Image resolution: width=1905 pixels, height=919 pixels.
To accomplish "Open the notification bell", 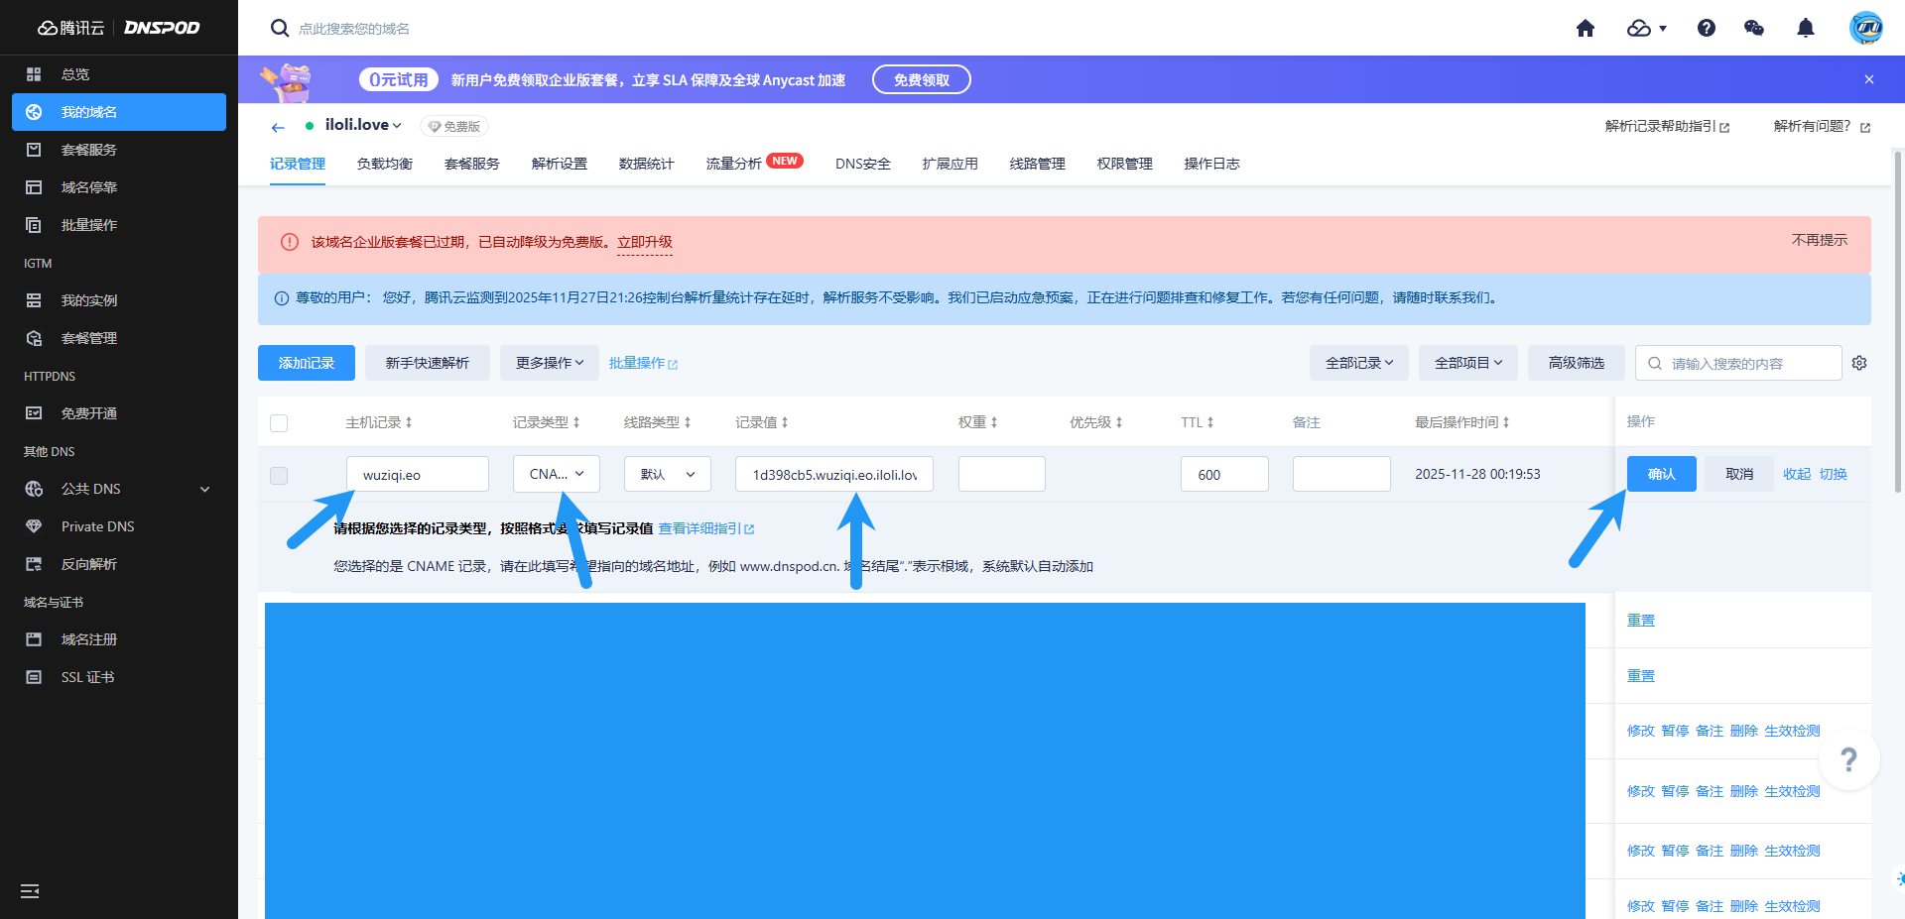I will tap(1805, 28).
